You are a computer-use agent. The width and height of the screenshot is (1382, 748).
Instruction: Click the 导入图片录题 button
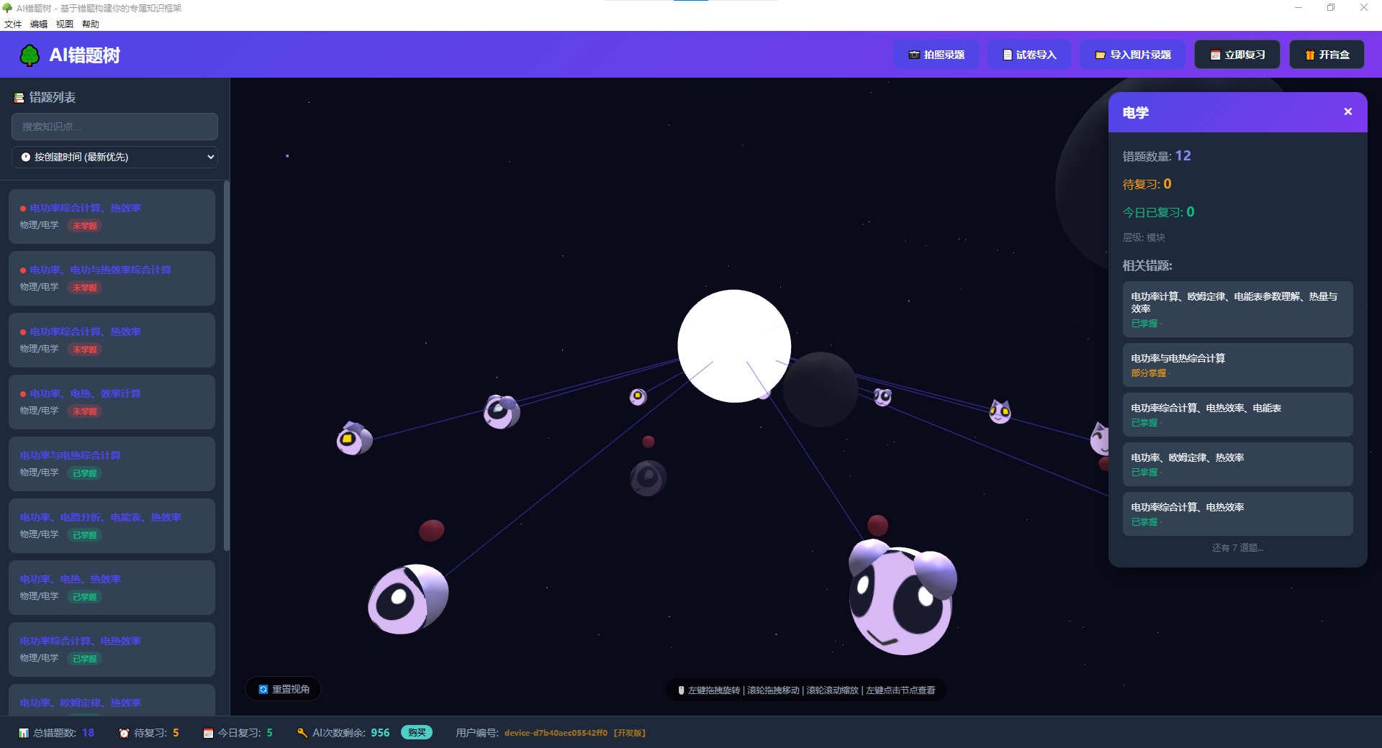point(1132,55)
